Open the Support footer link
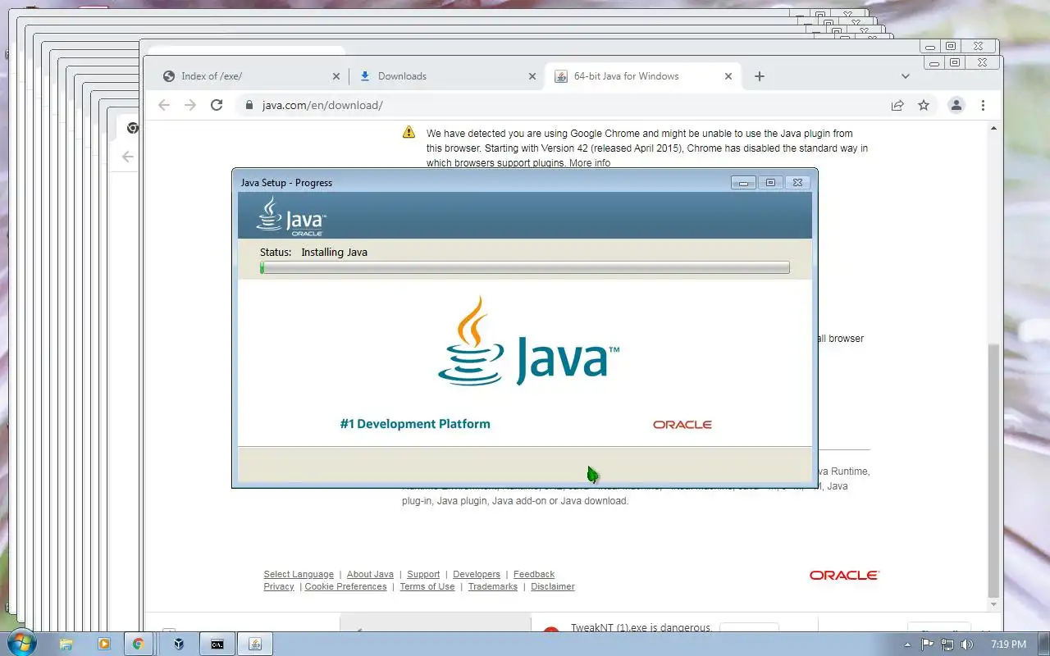The width and height of the screenshot is (1050, 656). [x=423, y=574]
